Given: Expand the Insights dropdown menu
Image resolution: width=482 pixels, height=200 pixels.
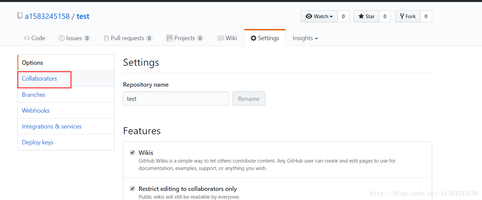Looking at the screenshot, I should (x=305, y=38).
